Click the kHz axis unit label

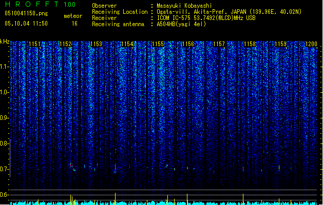5,42
